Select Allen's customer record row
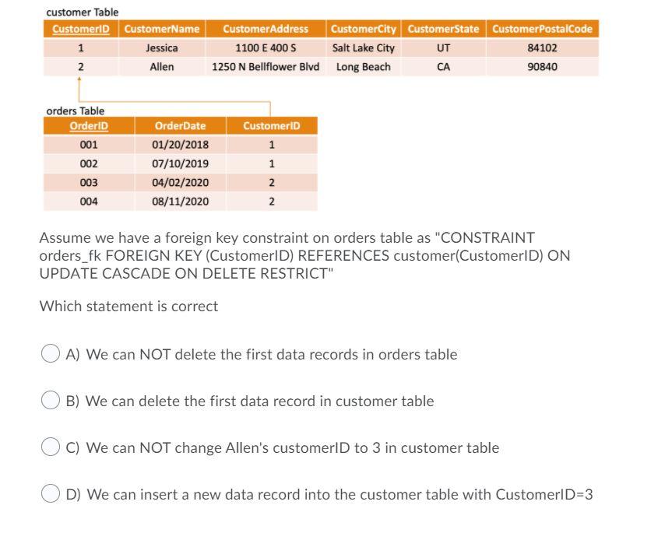 (234, 66)
